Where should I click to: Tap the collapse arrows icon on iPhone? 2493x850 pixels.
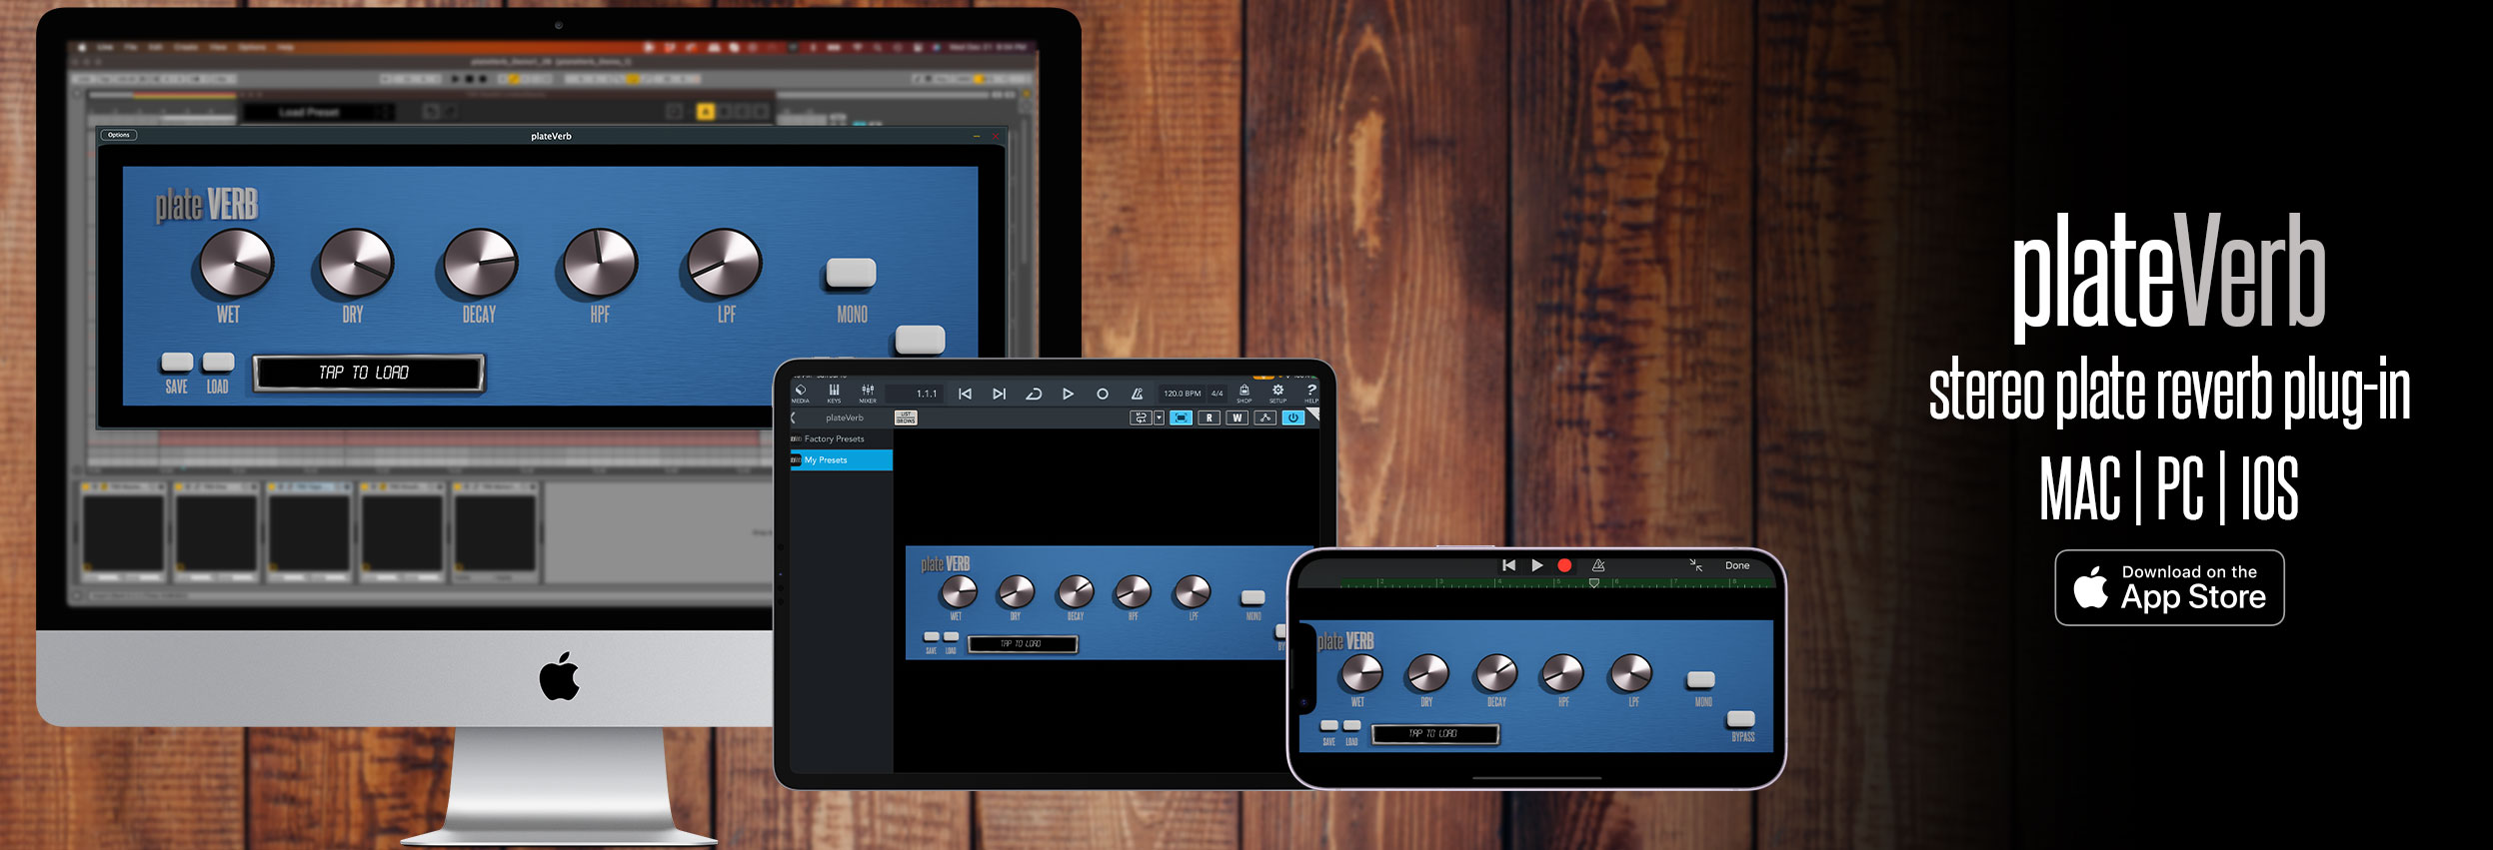pos(1695,565)
